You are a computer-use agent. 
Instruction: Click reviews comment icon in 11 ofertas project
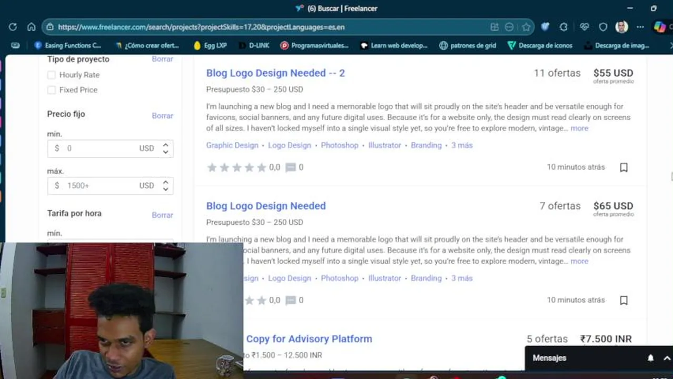tap(290, 167)
